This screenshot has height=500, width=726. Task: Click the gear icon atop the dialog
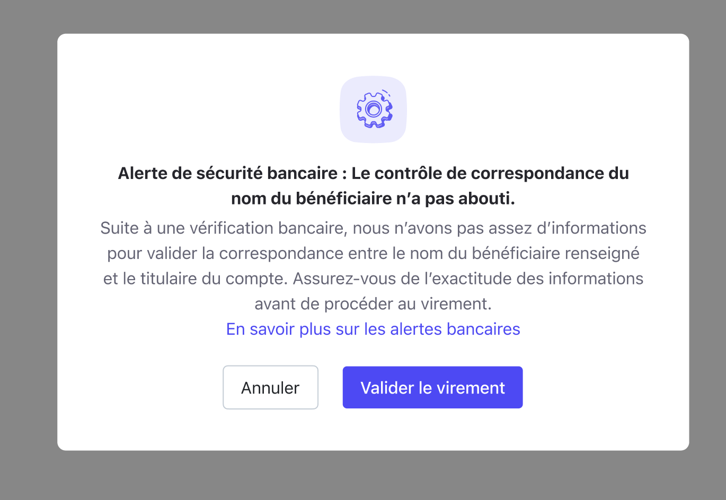tap(374, 110)
